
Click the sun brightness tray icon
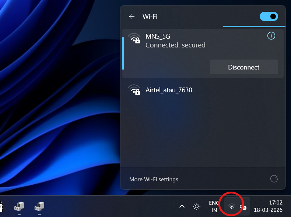tap(197, 206)
